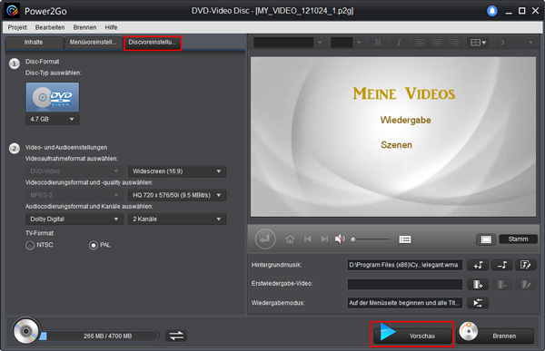Open the Brennen menu
The height and width of the screenshot is (351, 545).
84,27
